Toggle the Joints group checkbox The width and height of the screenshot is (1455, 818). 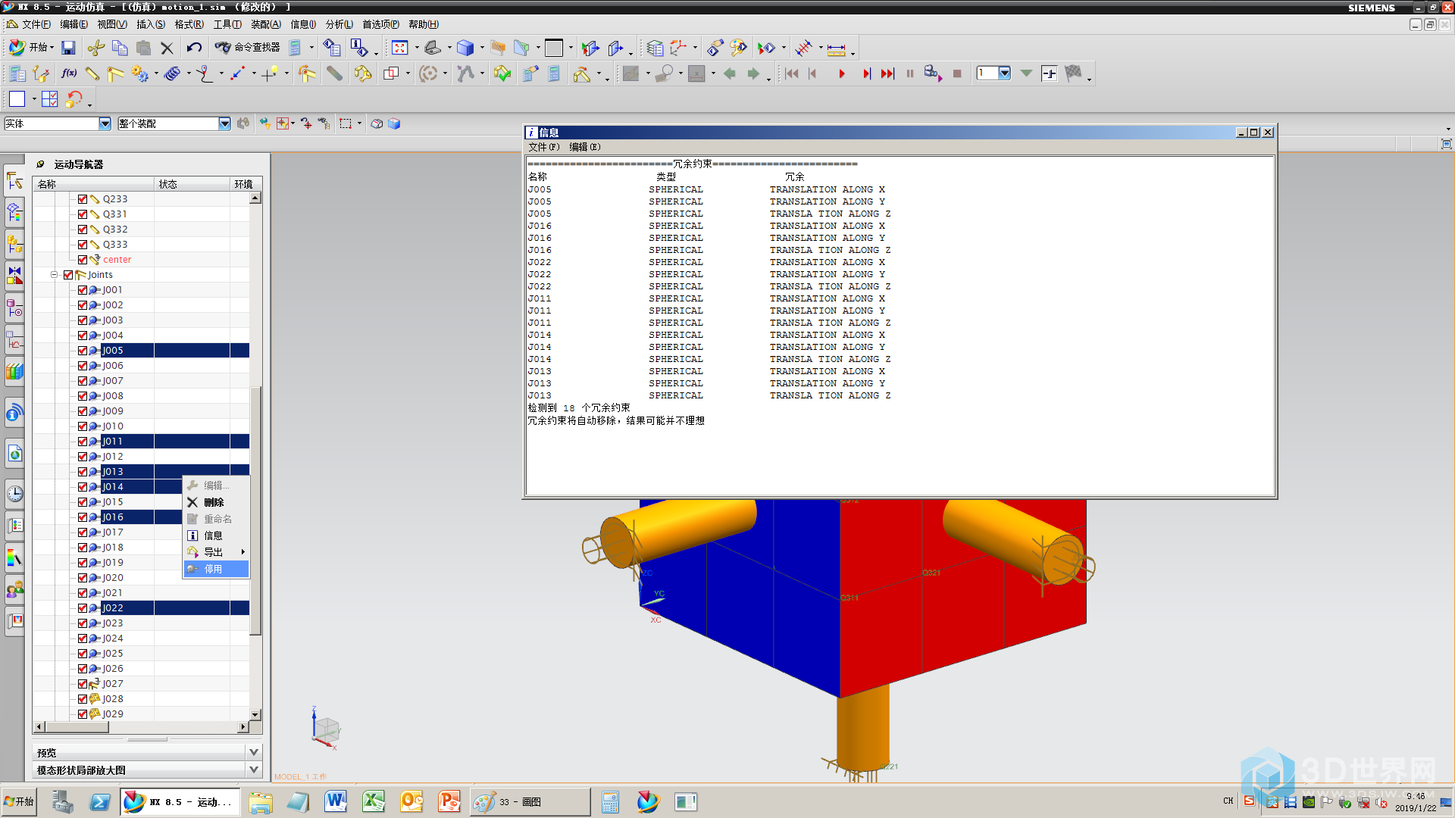click(68, 275)
